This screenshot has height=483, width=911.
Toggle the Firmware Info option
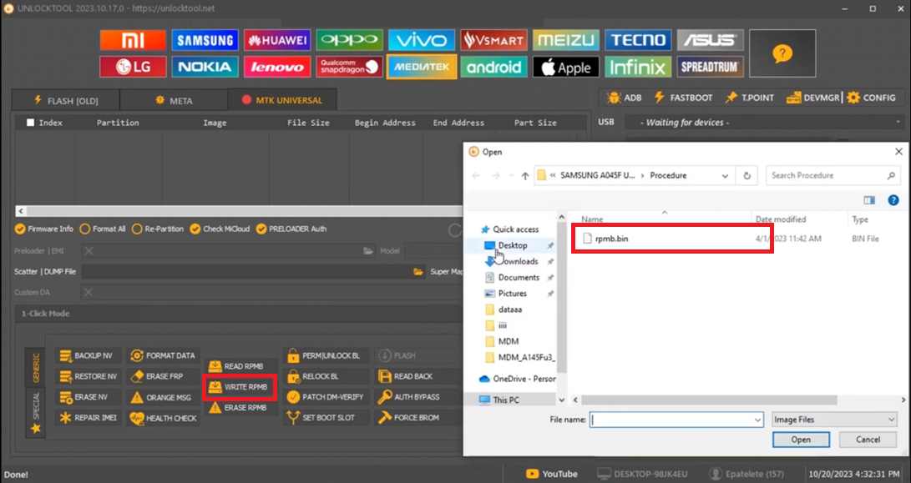click(44, 229)
